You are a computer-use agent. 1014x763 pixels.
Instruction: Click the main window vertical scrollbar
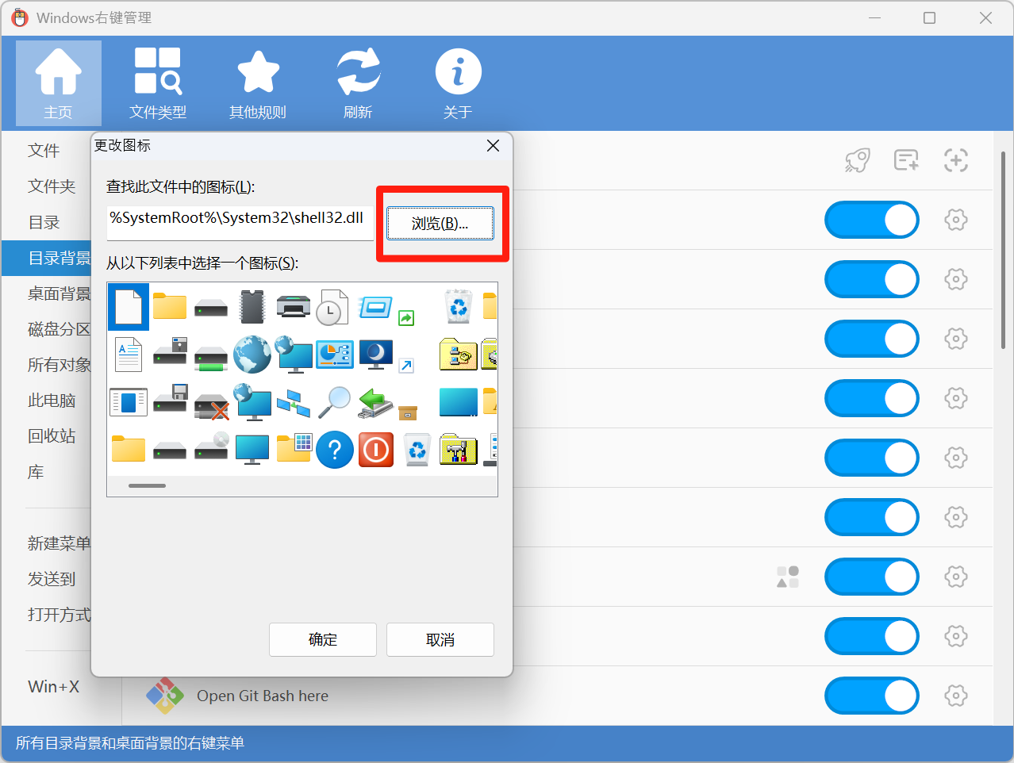tap(1003, 250)
